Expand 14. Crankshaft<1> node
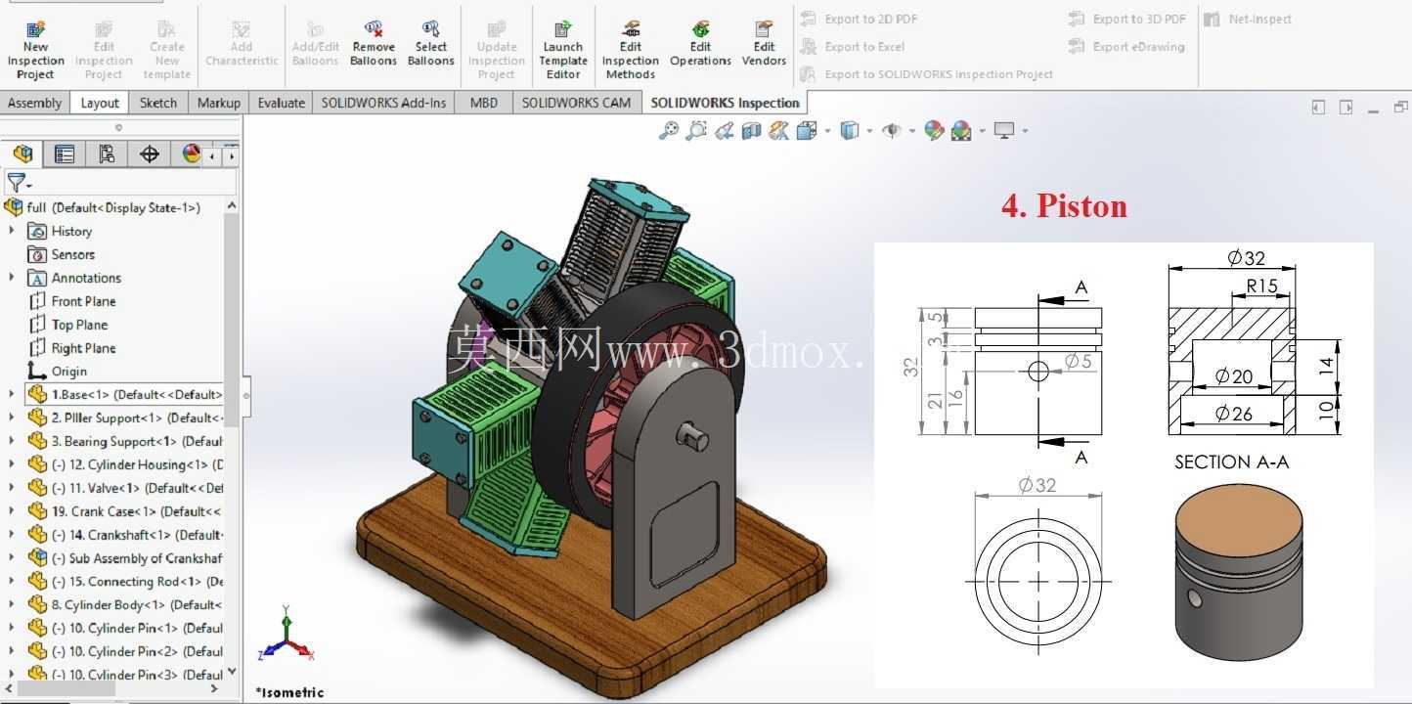This screenshot has height=704, width=1412. (12, 534)
